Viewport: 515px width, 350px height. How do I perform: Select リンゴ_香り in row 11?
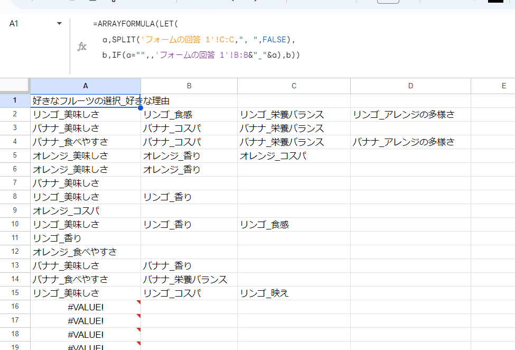[x=86, y=238]
